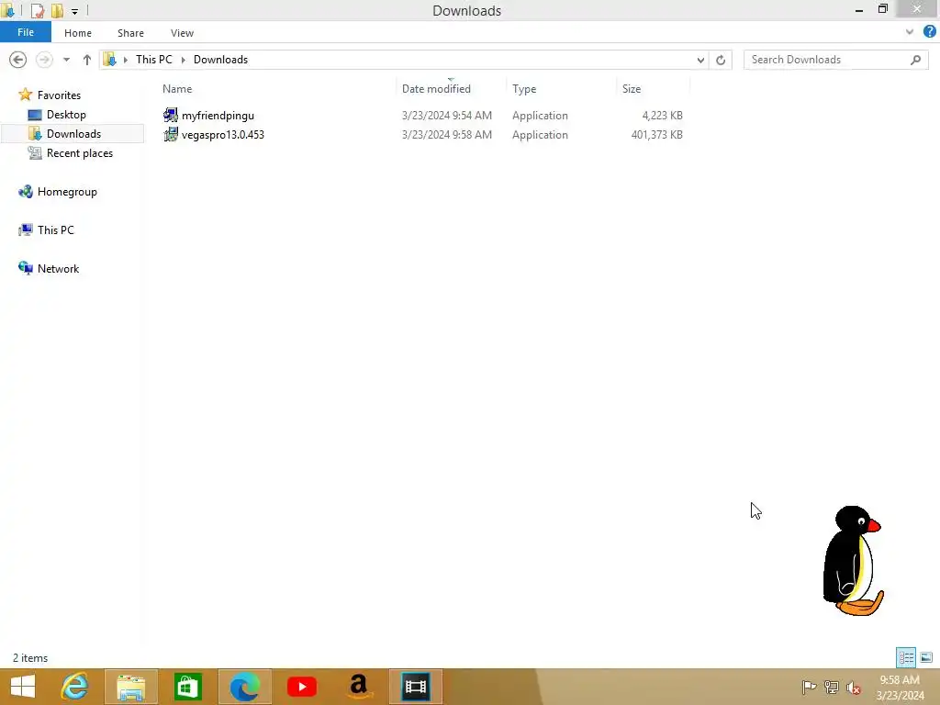Click Downloads in the address bar path
940x705 pixels.
[x=220, y=60]
